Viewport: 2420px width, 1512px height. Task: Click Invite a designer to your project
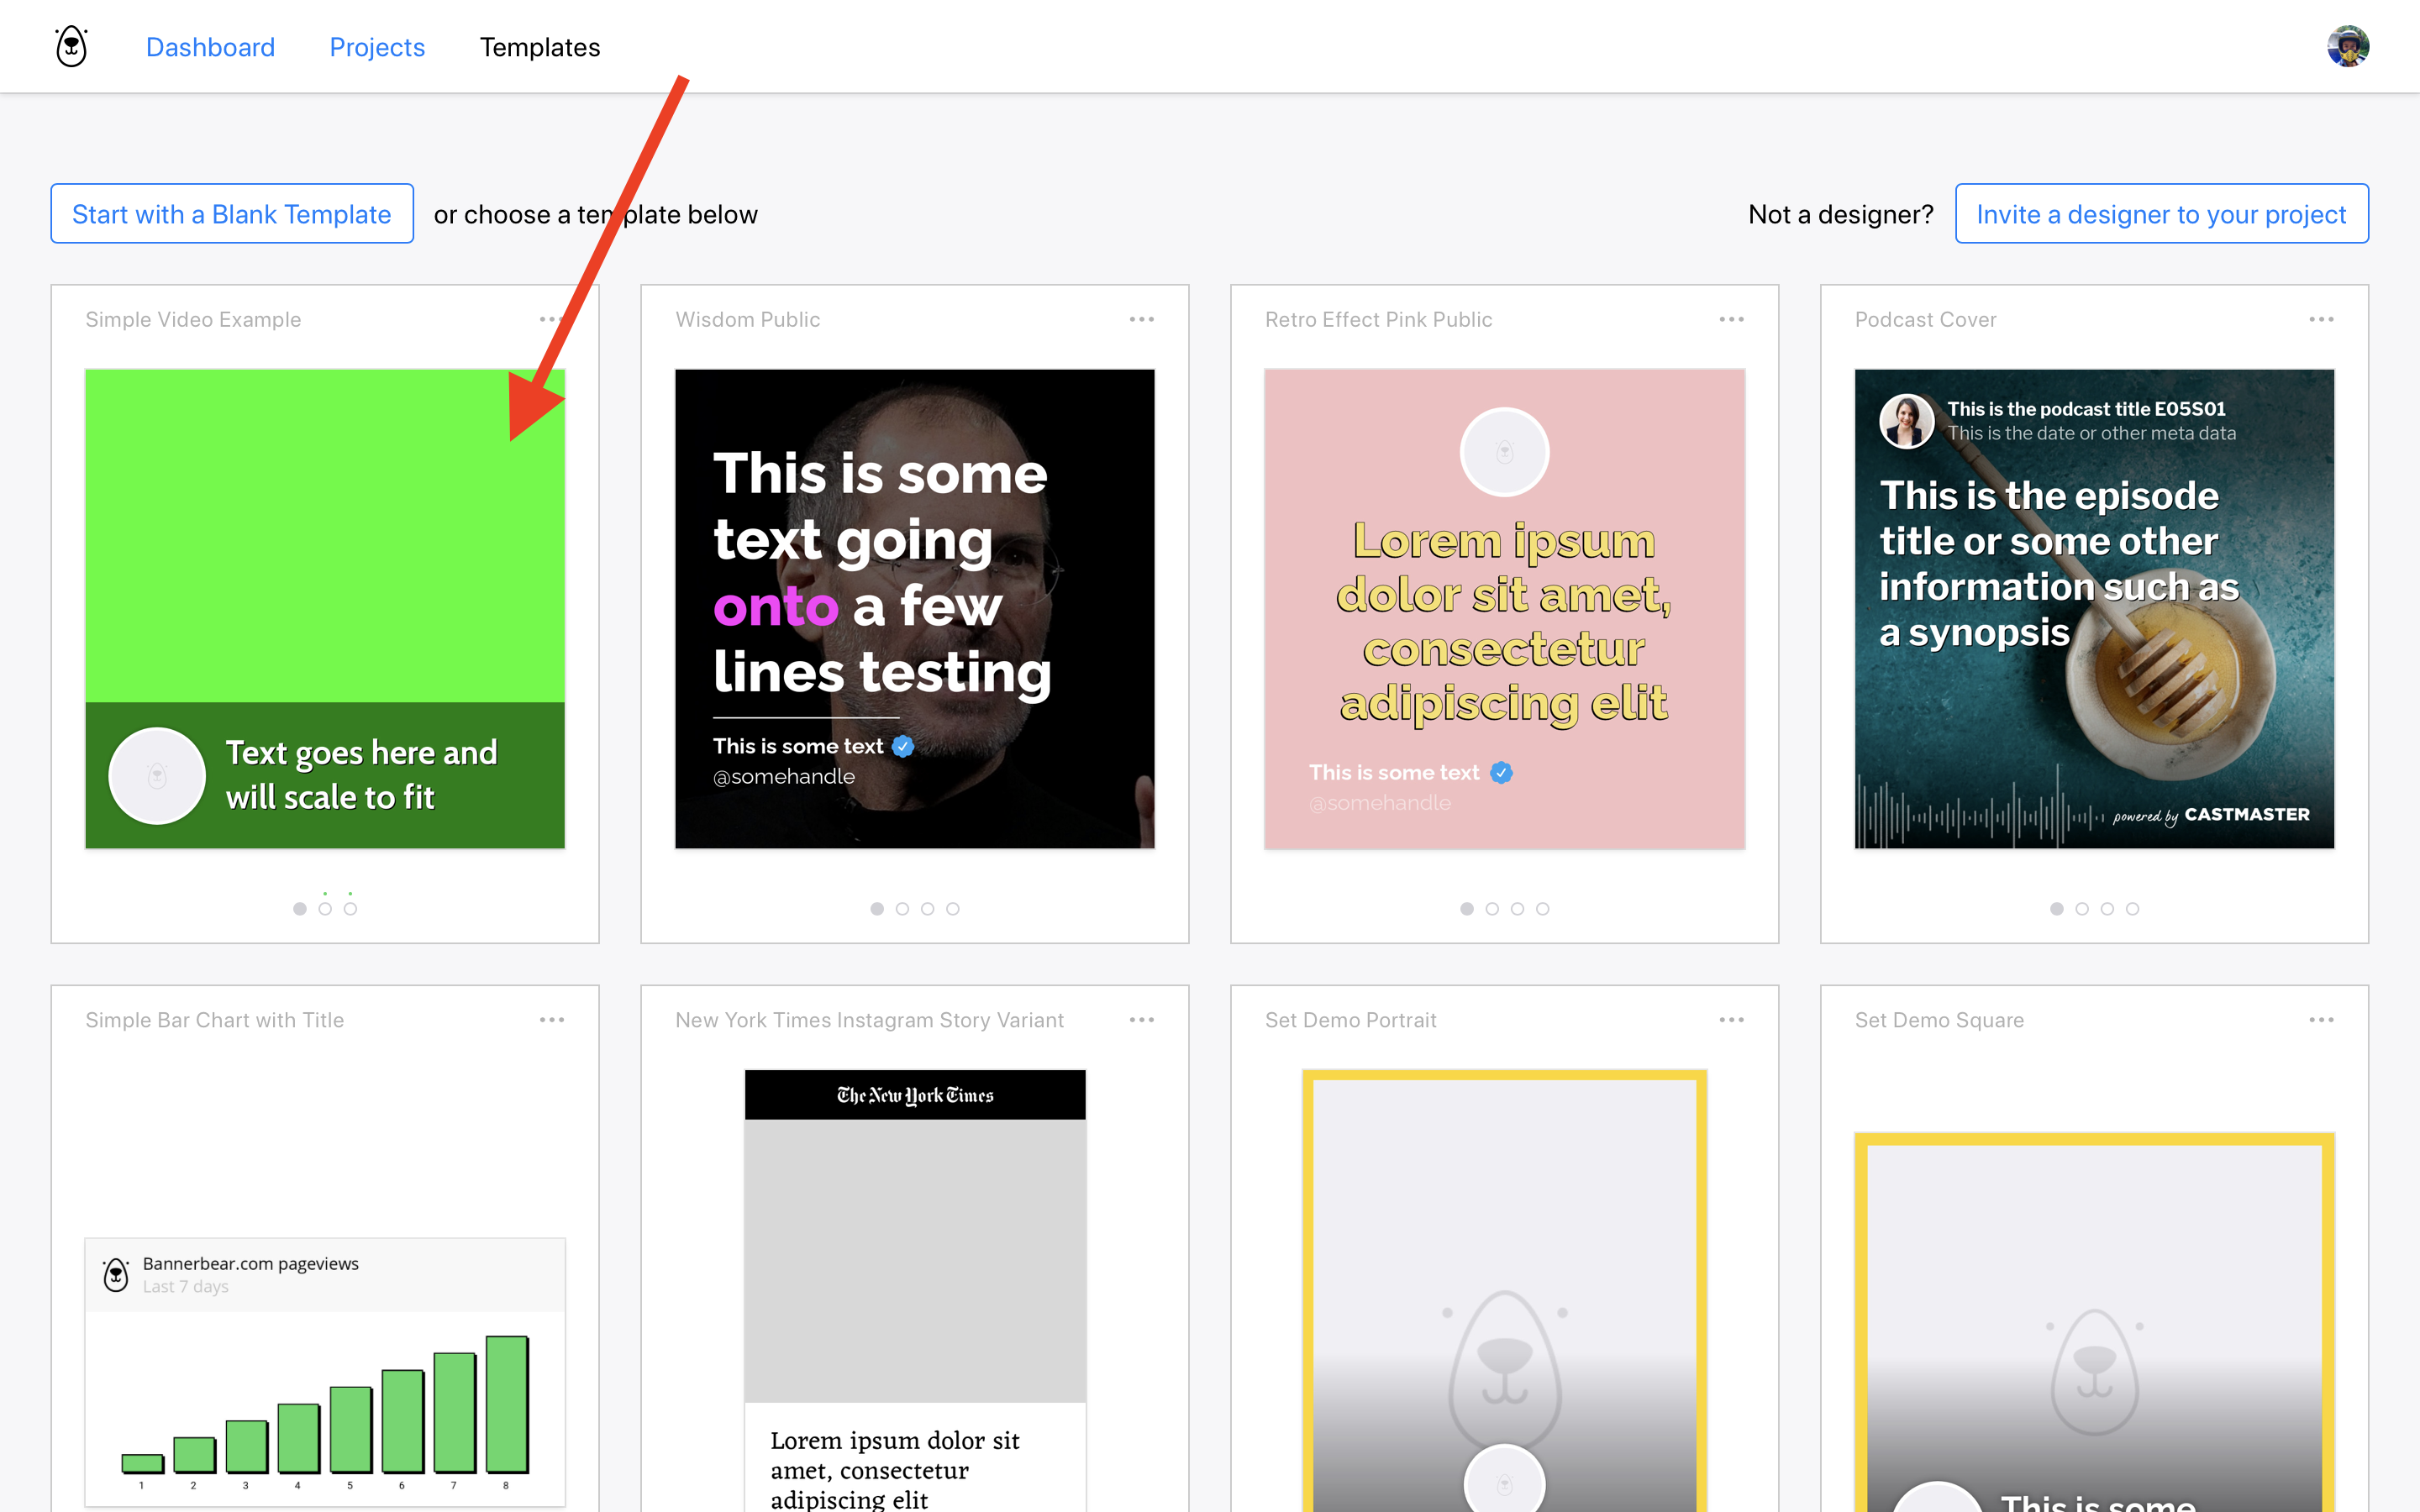(2161, 214)
